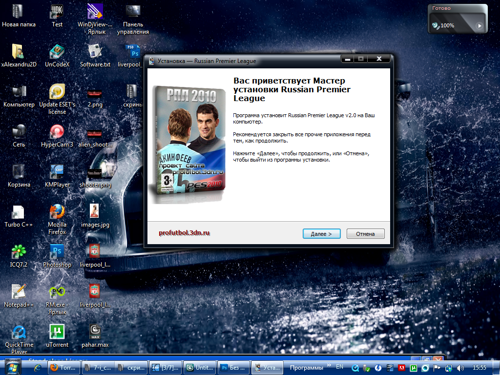The width and height of the screenshot is (500, 375).
Task: Click the Отмена button in installer
Action: click(x=365, y=234)
